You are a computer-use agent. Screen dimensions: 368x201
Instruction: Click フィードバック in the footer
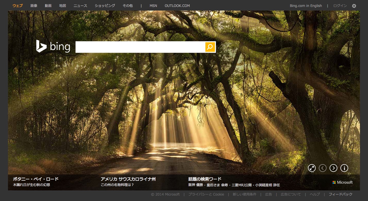(x=340, y=194)
